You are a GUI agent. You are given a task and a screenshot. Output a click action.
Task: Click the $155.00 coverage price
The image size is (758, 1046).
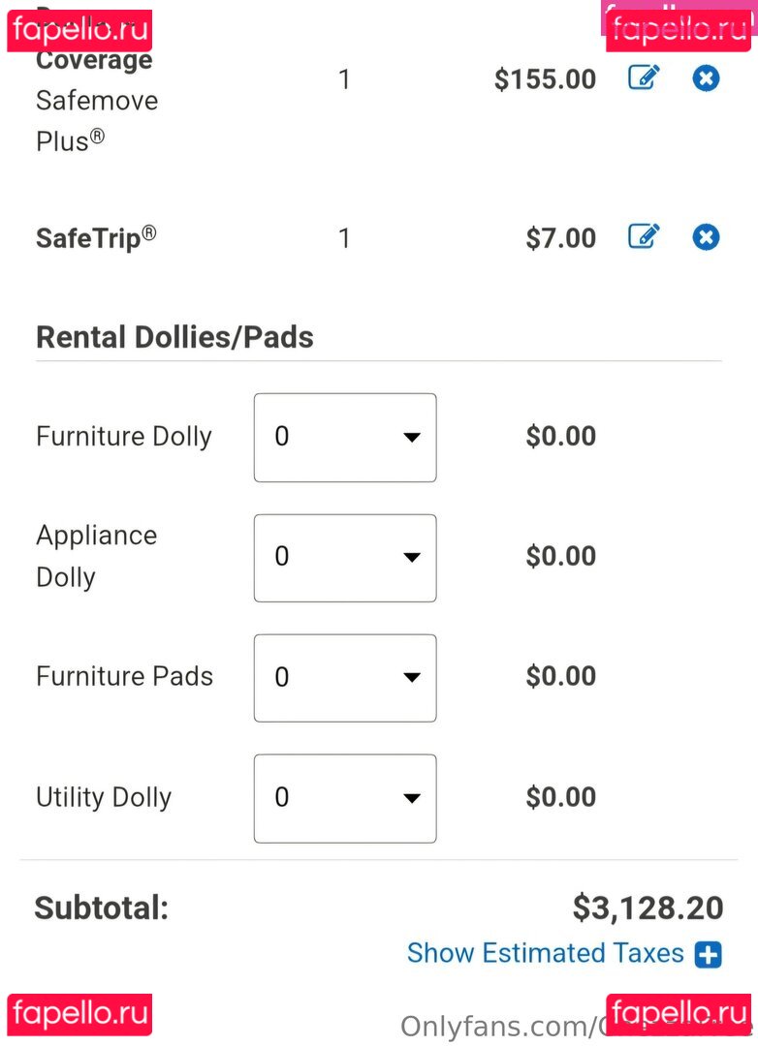pos(545,79)
